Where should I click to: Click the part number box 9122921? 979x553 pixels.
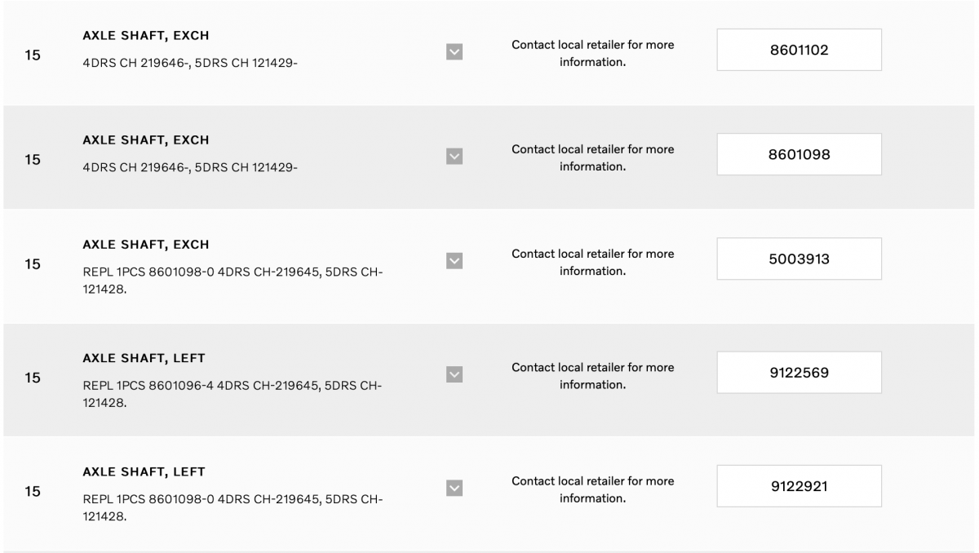click(799, 486)
